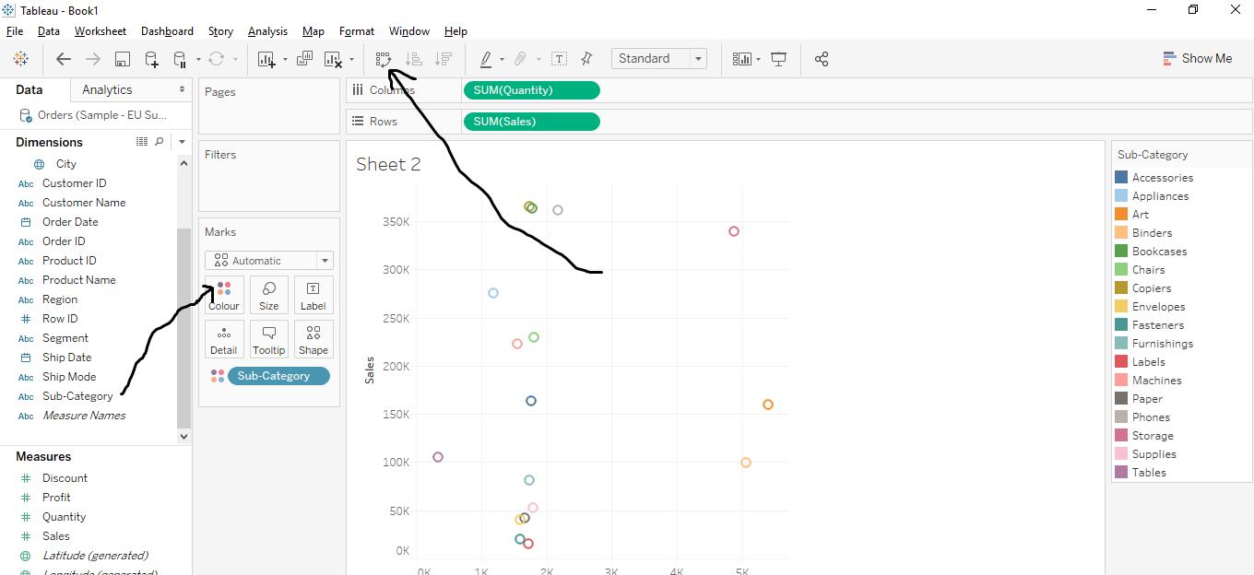Expand the Dimensions pane options arrow
1254x575 pixels.
[182, 142]
